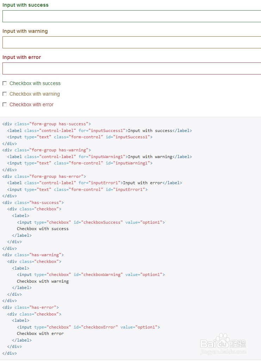Click the green "Checkbox with success" label text
261x361 pixels.
[35, 83]
